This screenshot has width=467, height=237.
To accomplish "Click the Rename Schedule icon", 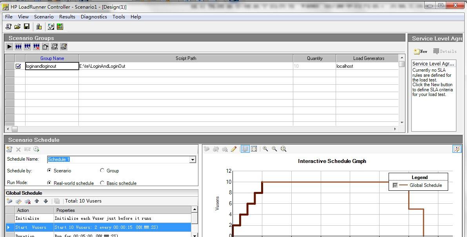I will 27,149.
